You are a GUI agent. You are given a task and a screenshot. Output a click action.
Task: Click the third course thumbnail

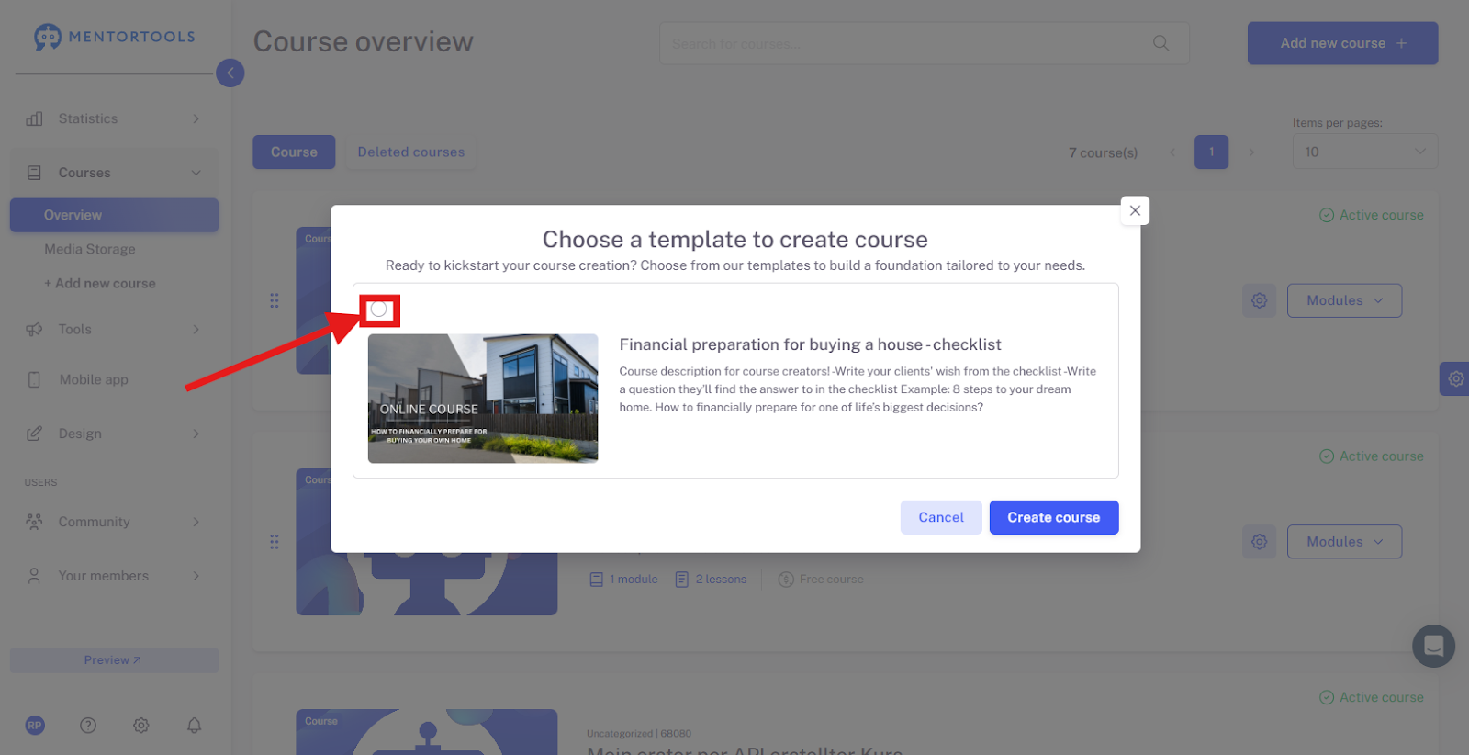(427, 732)
